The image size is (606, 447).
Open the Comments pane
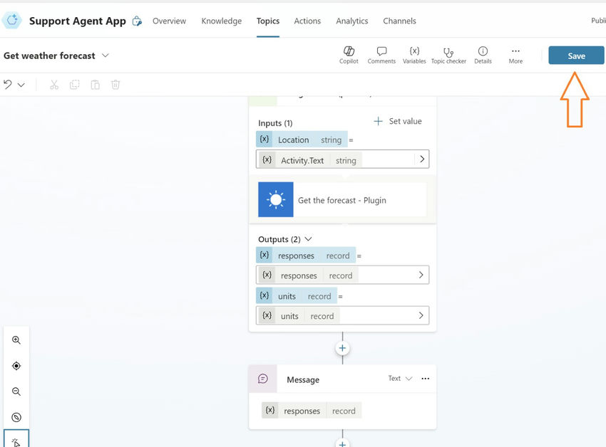pos(381,55)
